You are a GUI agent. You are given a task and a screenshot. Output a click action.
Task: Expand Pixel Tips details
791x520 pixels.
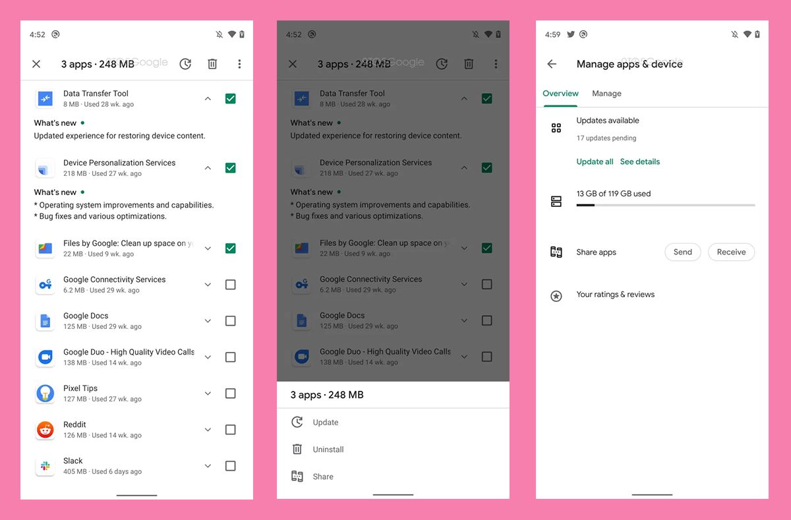point(208,393)
